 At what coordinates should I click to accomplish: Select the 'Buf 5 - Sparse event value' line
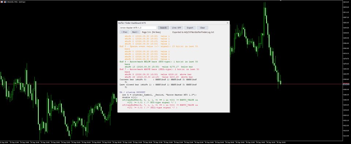(159, 46)
